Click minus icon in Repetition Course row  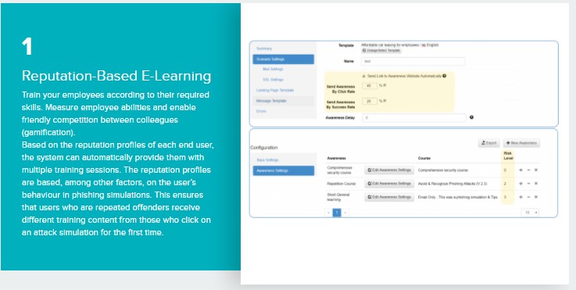[528, 184]
